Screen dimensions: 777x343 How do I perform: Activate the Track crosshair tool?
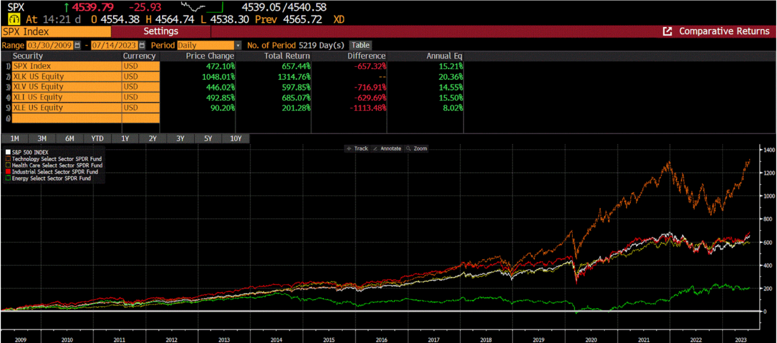coord(357,149)
